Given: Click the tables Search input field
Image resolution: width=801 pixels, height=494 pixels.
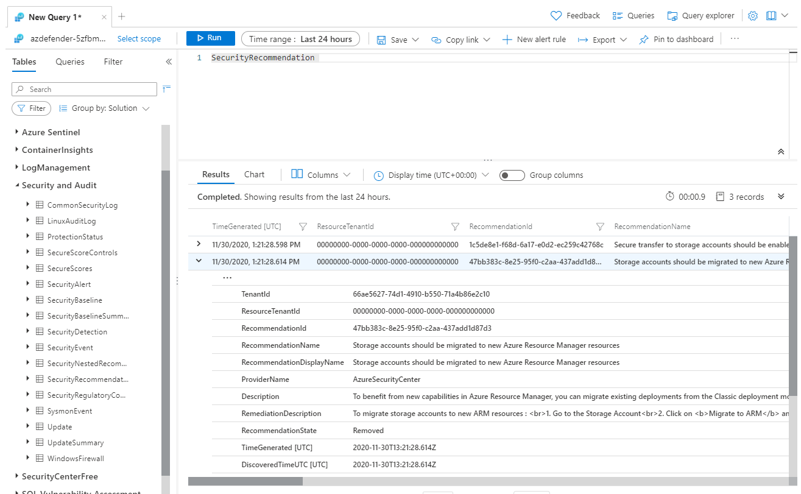Looking at the screenshot, I should point(84,90).
